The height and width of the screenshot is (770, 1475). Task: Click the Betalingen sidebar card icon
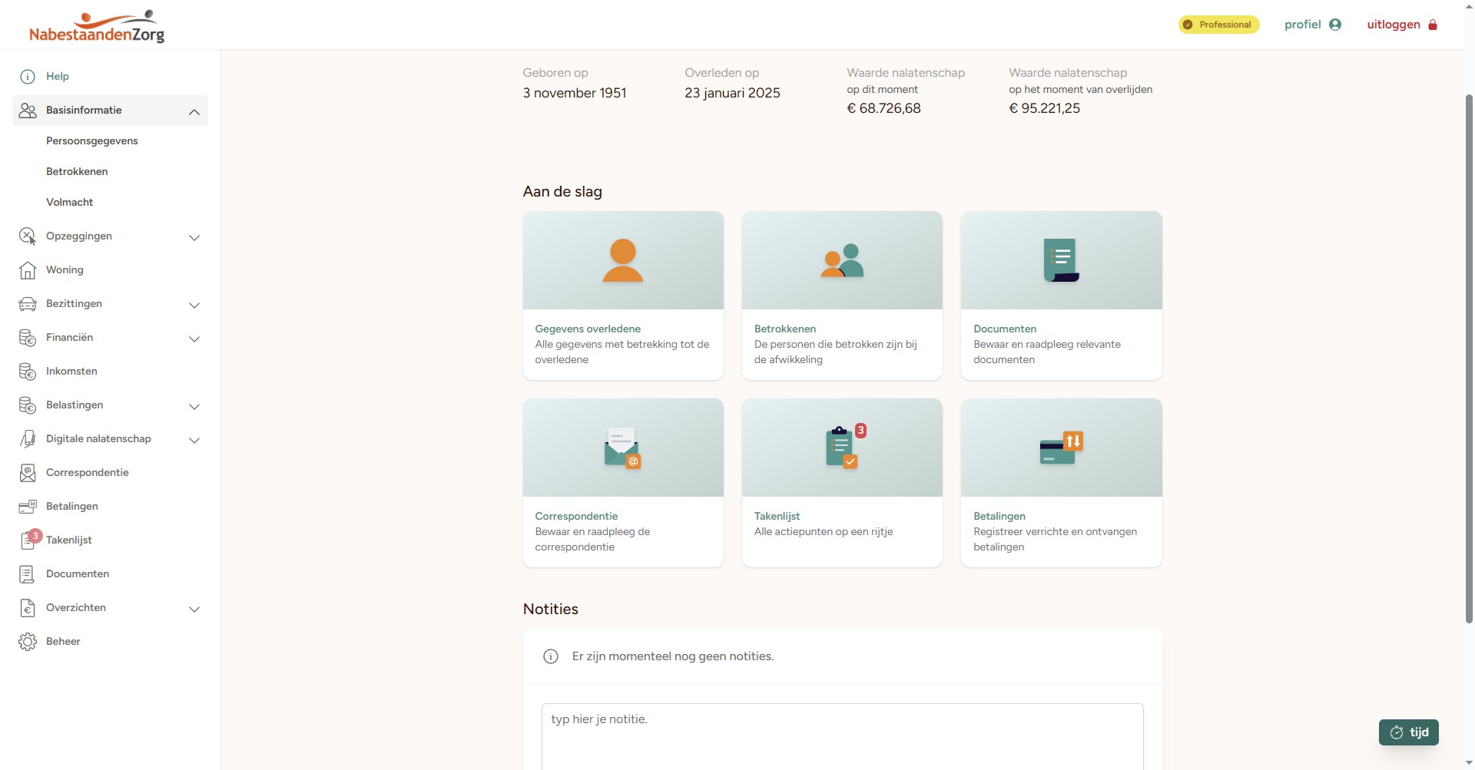tap(28, 507)
